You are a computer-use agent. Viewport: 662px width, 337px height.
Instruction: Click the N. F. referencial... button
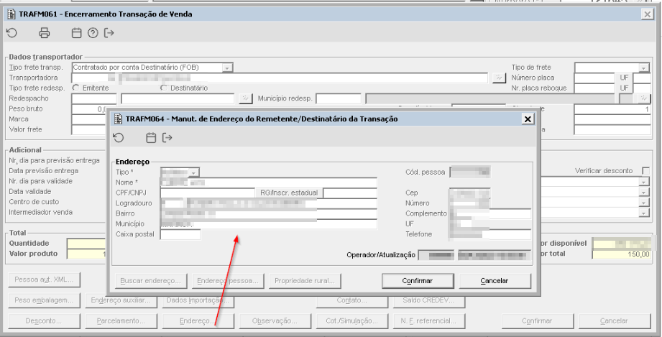(429, 321)
